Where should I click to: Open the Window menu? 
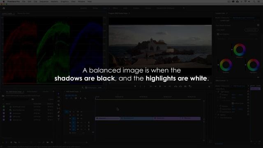point(81,2)
